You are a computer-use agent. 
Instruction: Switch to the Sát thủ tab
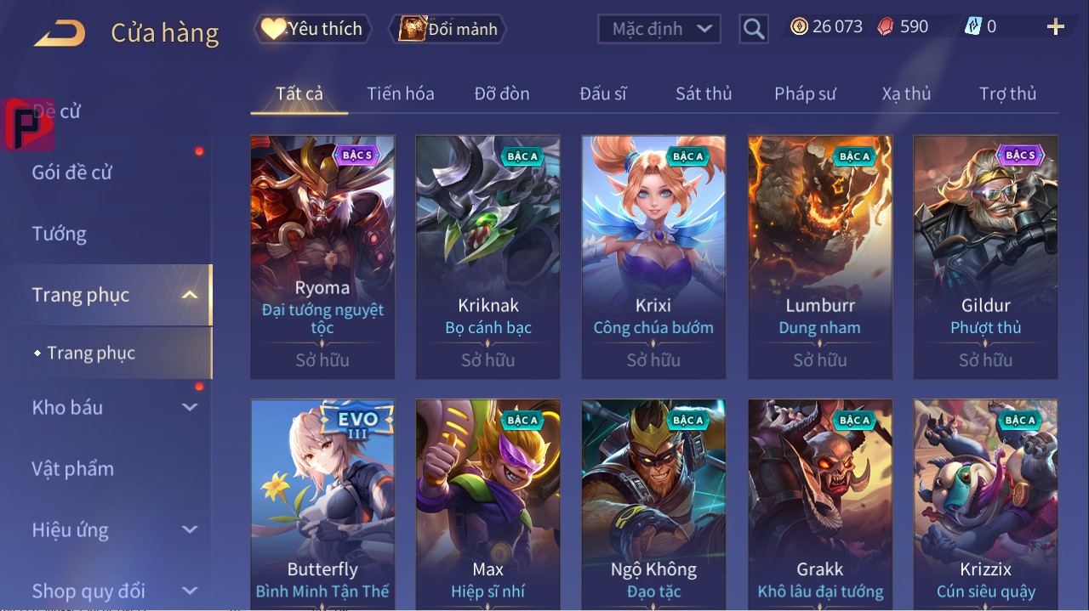click(x=704, y=93)
